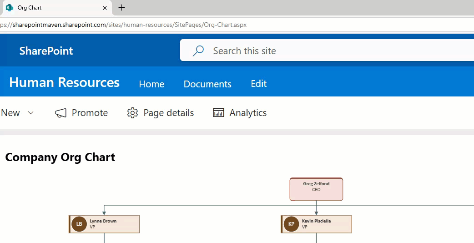Go to Home in site navigation
This screenshot has width=474, height=243.
click(x=151, y=84)
